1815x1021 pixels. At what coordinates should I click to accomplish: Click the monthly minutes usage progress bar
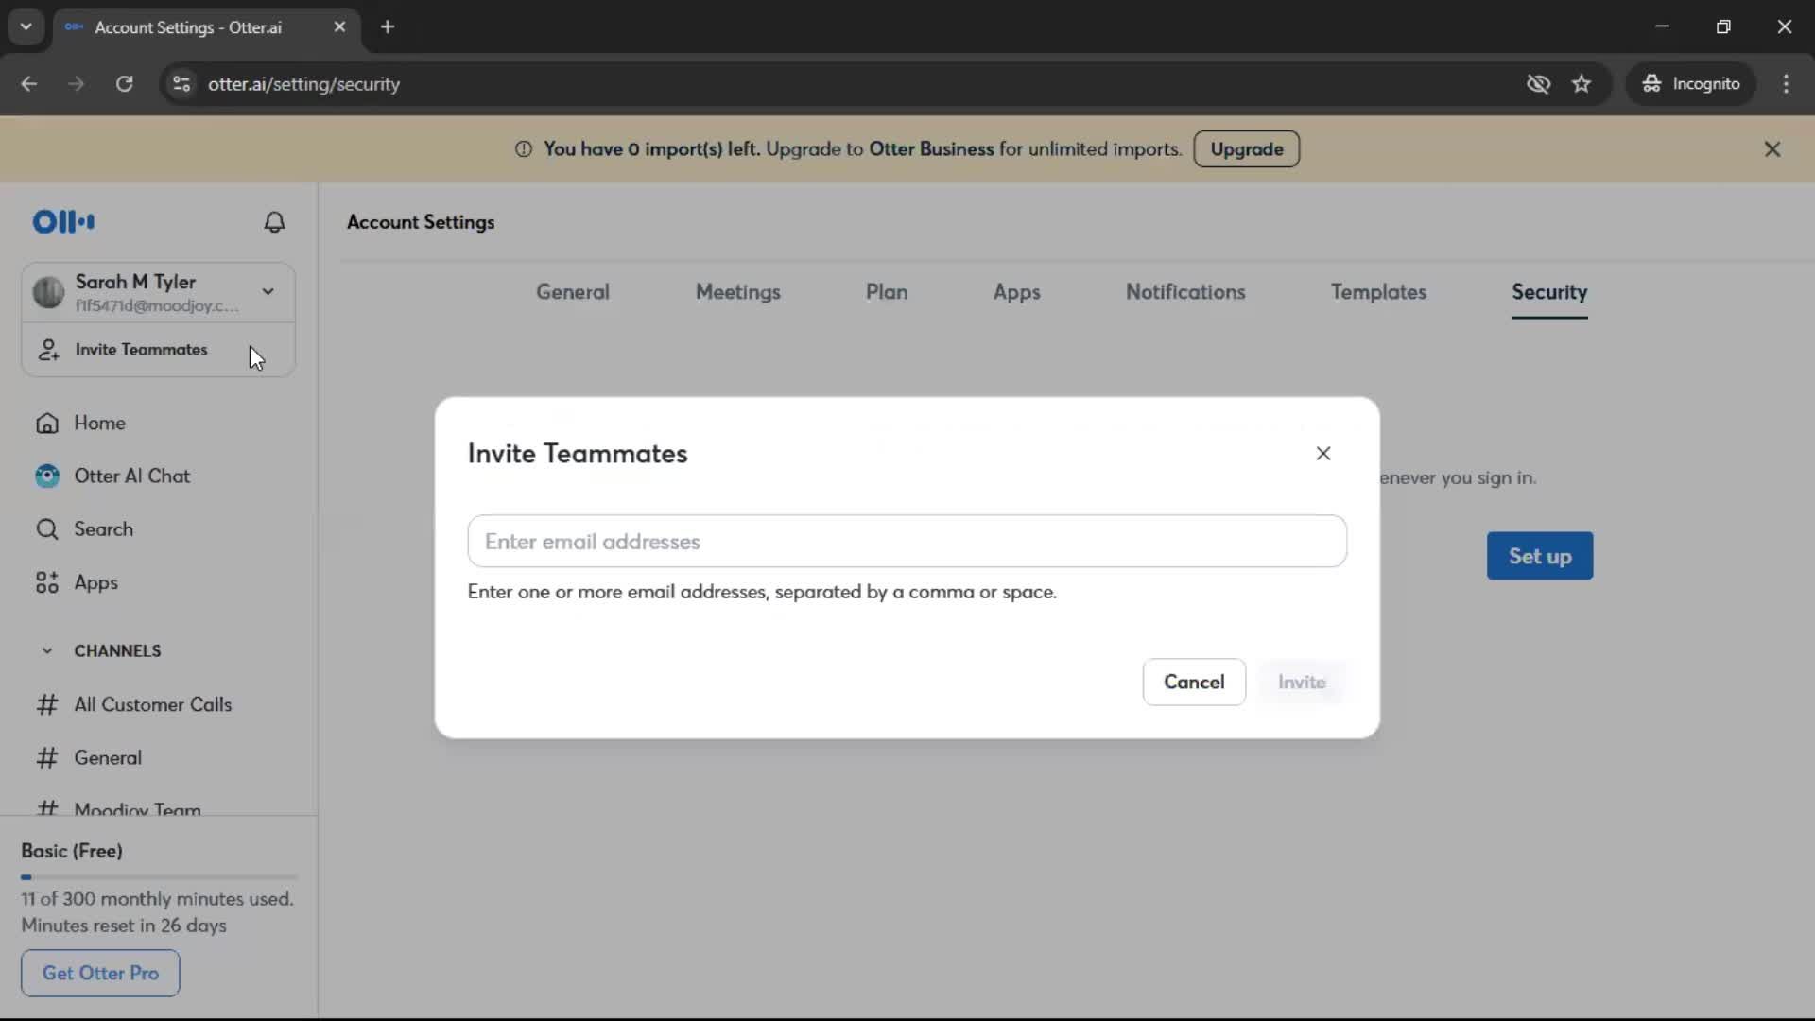159,877
